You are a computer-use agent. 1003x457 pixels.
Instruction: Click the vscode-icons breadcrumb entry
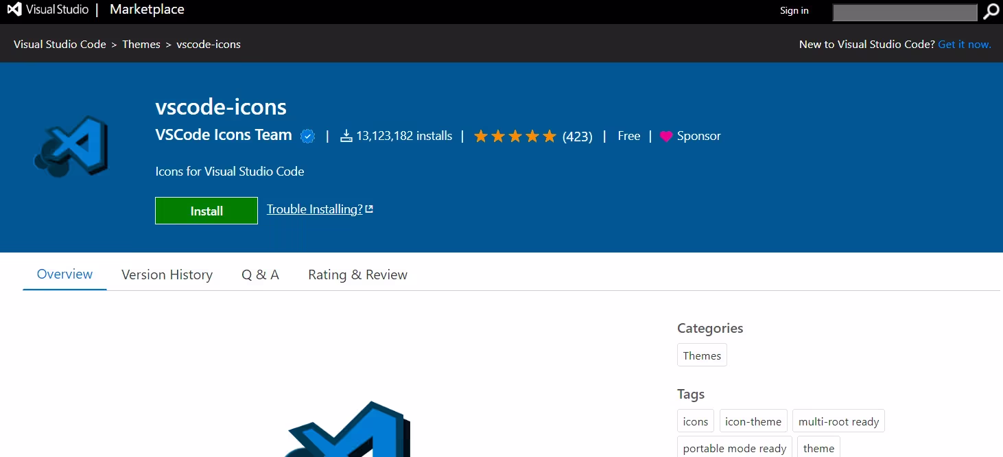pyautogui.click(x=209, y=44)
